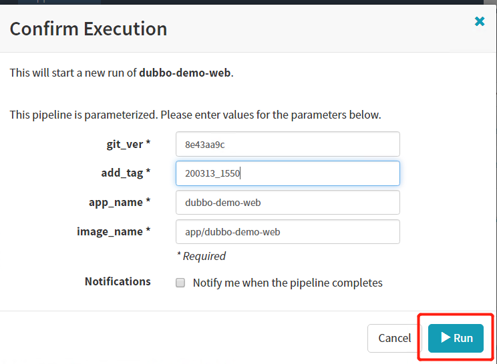This screenshot has width=497, height=364.
Task: Click the 'This will start a new run' message
Action: pos(73,73)
